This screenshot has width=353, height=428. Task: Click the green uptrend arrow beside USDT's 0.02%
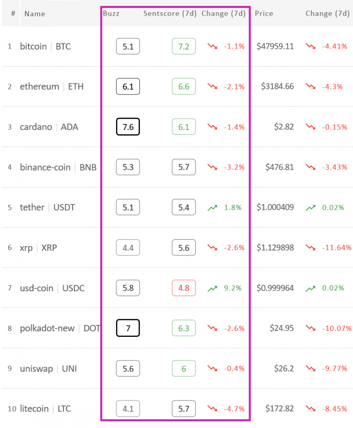click(310, 207)
